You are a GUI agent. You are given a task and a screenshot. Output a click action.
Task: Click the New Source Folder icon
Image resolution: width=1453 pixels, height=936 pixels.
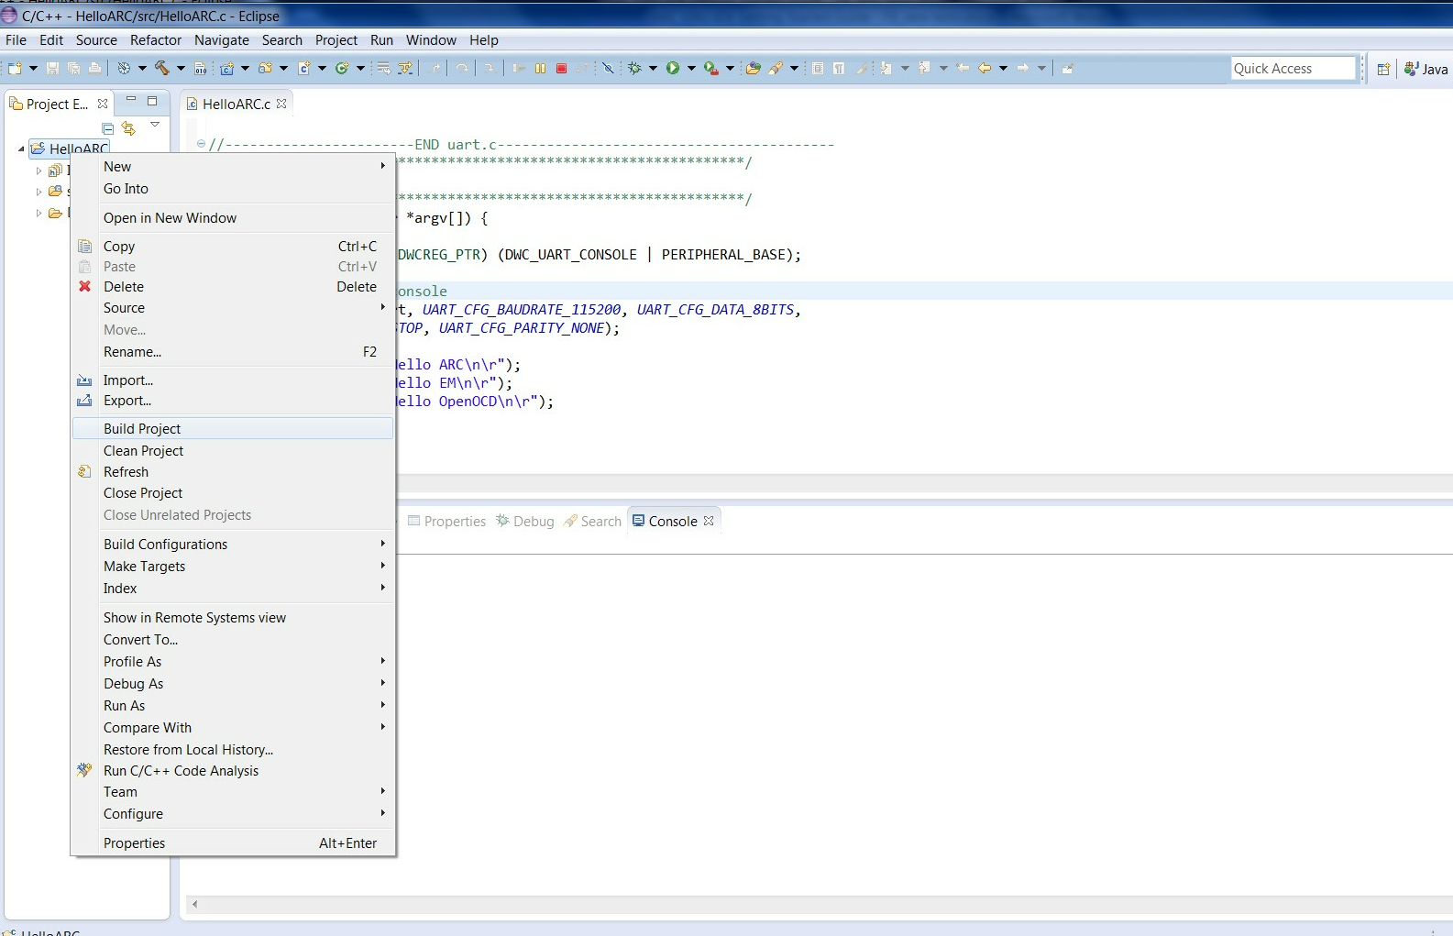pyautogui.click(x=266, y=68)
